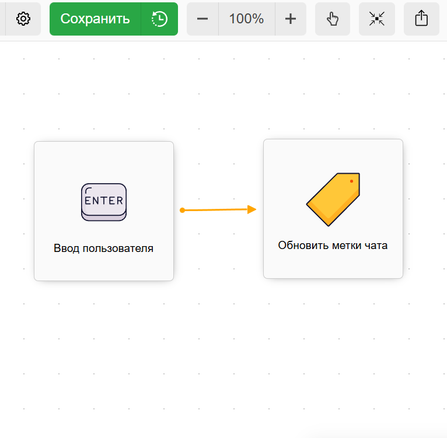
Task: Click the Обновить метки чата label
Action: [x=333, y=246]
